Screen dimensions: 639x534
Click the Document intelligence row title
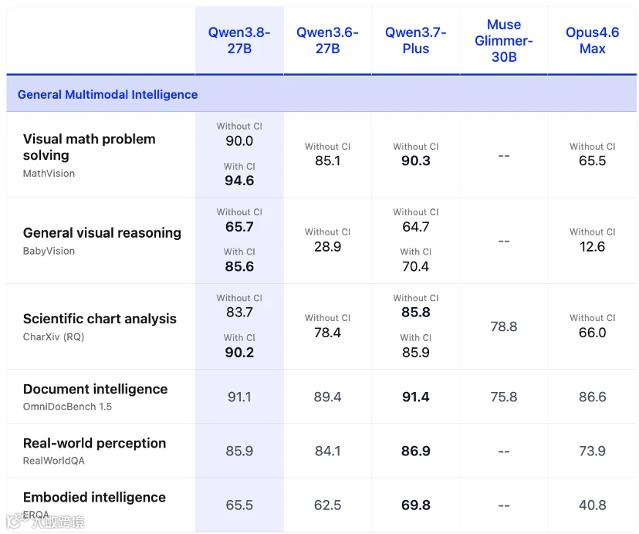point(95,389)
